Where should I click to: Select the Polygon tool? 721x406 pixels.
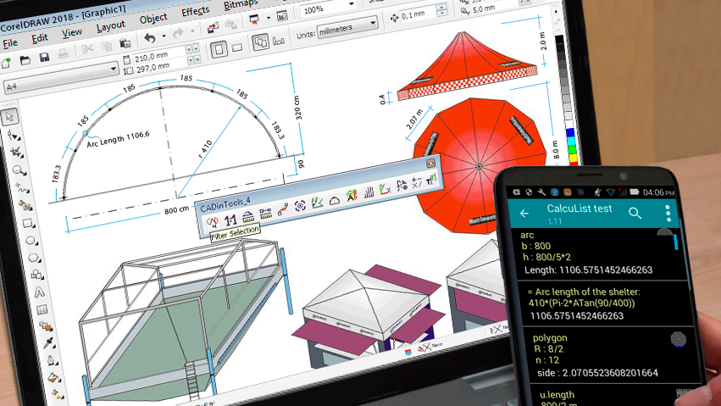[34, 258]
